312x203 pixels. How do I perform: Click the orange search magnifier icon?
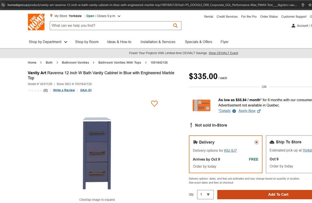coord(175,26)
